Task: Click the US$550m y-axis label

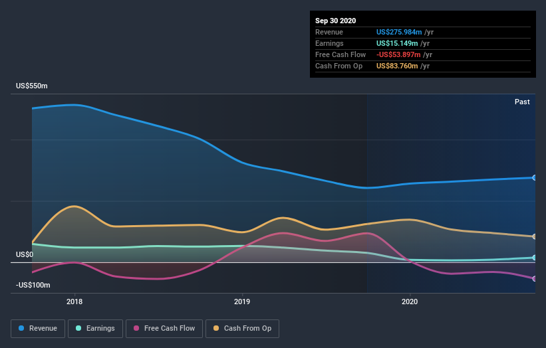Action: pos(32,86)
